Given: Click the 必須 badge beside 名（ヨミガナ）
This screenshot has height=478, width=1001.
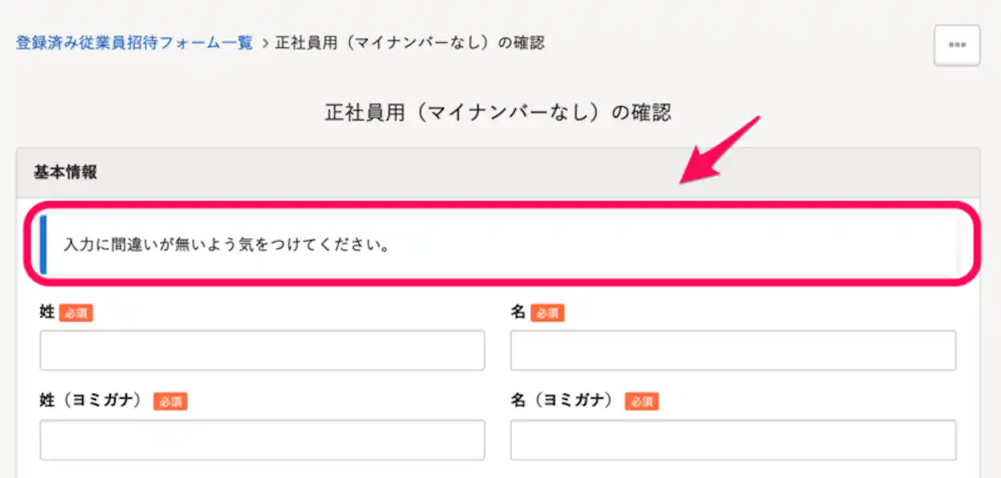Looking at the screenshot, I should click(642, 401).
